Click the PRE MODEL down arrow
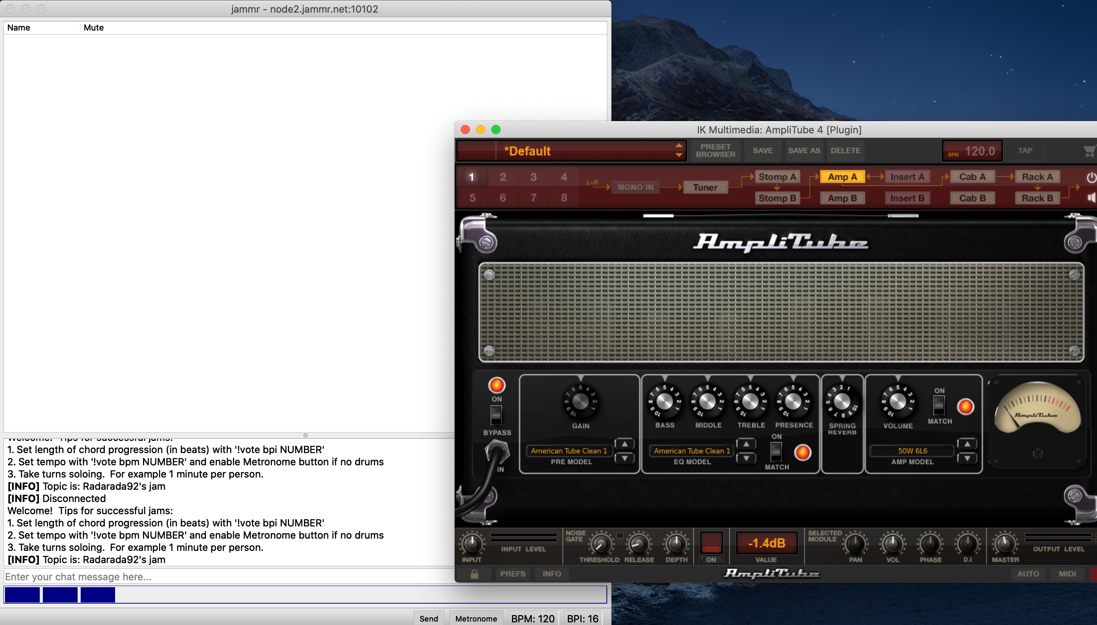Screen dimensions: 1097x625 pyautogui.click(x=624, y=458)
